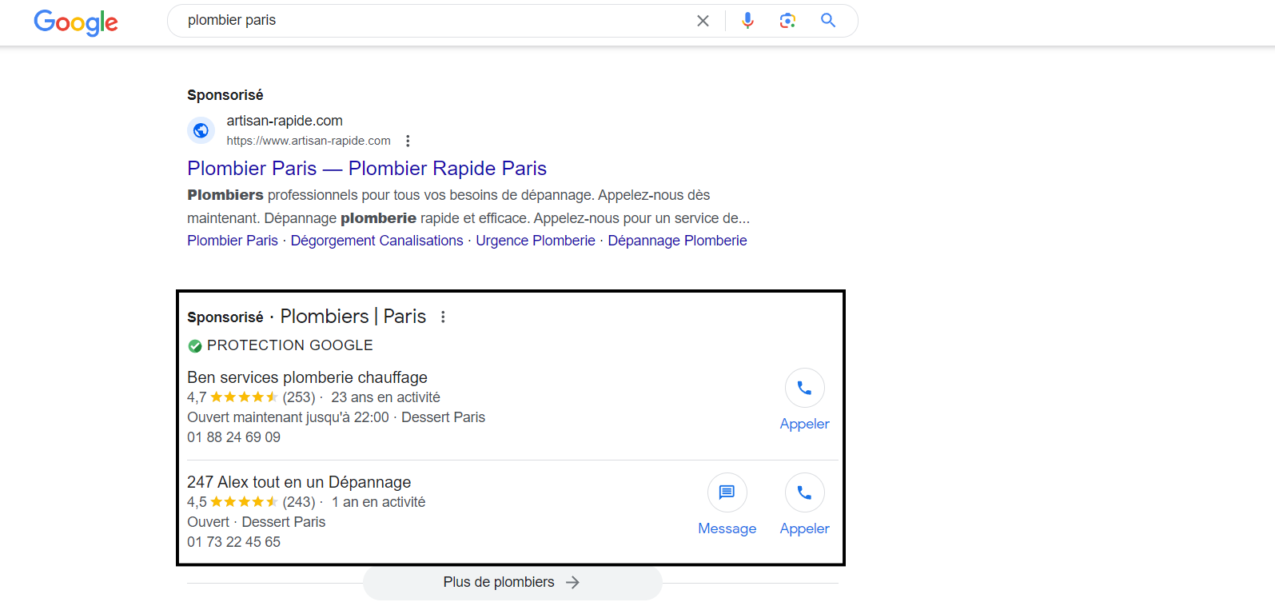Image resolution: width=1275 pixels, height=610 pixels.
Task: Click star rating of 247 Alex listing
Action: (x=244, y=502)
